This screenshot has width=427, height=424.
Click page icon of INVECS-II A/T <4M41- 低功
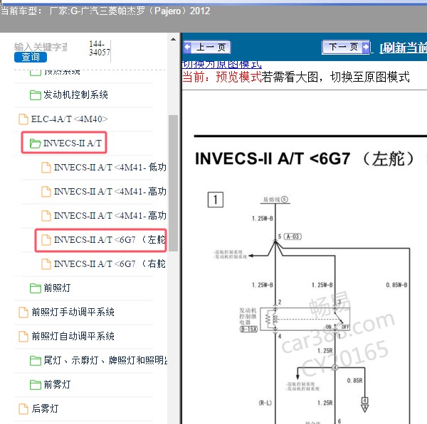tap(46, 168)
